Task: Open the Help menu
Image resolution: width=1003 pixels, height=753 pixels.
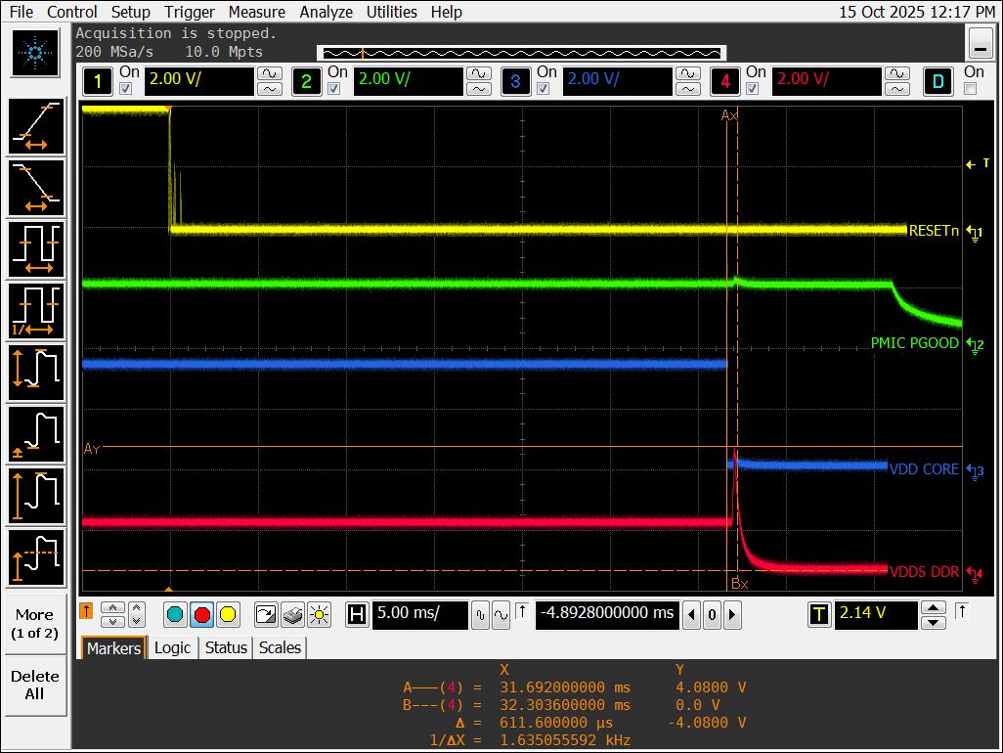Action: pos(447,12)
